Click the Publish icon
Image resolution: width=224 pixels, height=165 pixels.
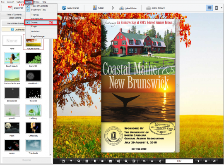click(95, 8)
